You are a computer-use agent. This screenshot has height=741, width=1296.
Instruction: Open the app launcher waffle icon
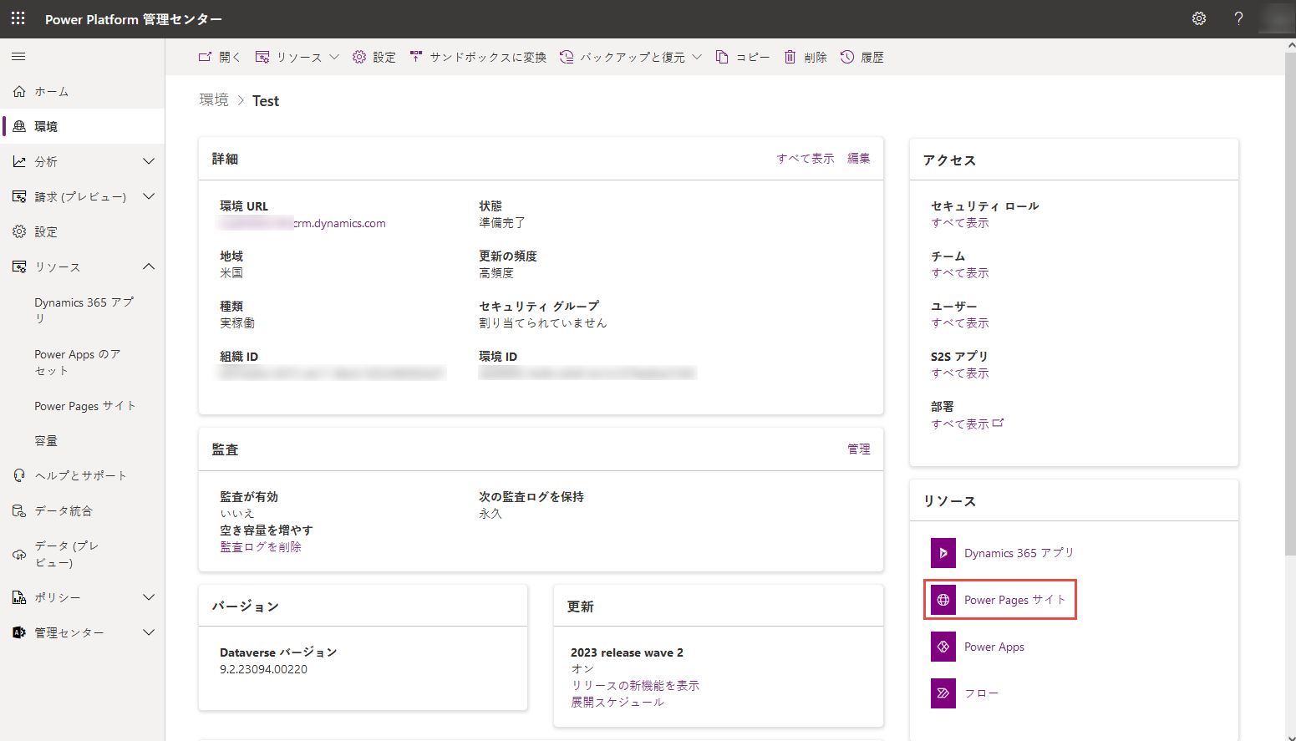pyautogui.click(x=18, y=18)
